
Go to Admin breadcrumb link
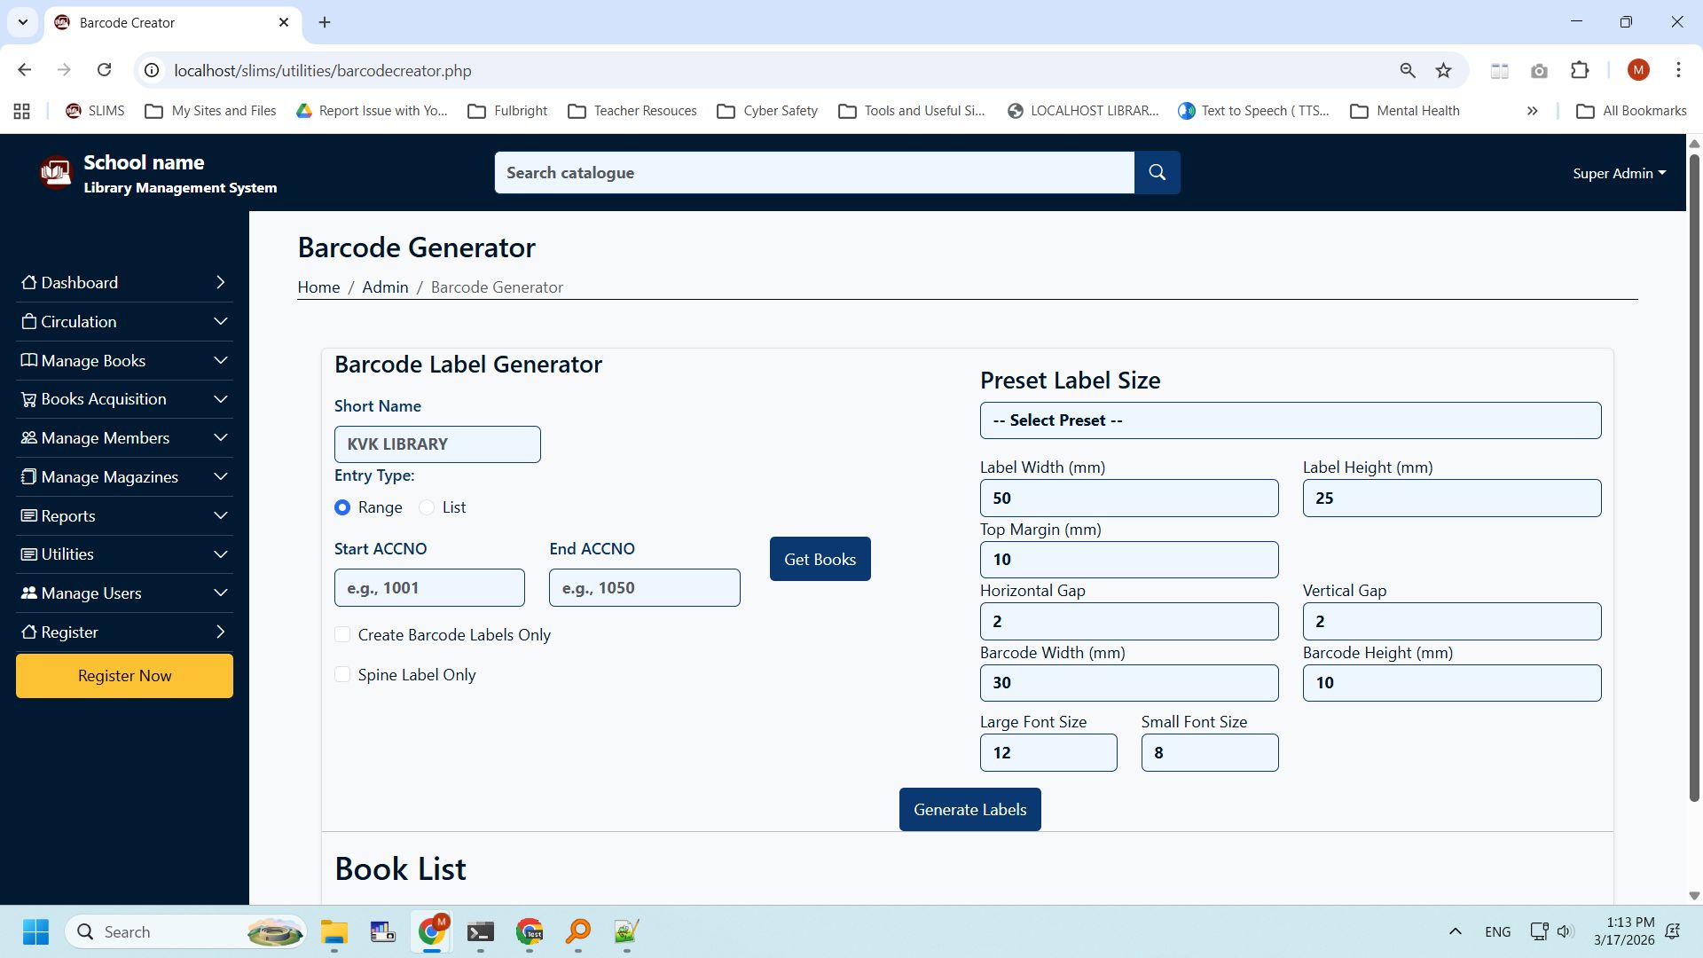pyautogui.click(x=385, y=287)
